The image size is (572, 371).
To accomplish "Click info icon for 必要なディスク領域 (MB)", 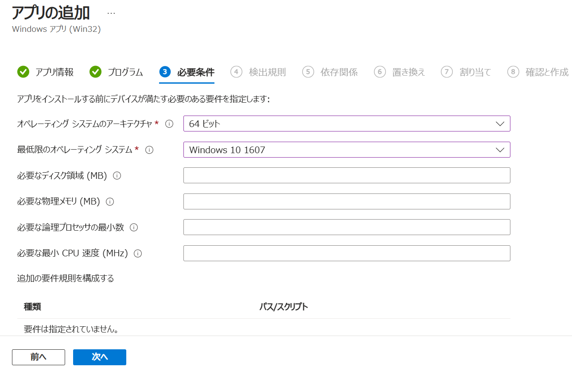I will click(x=117, y=176).
